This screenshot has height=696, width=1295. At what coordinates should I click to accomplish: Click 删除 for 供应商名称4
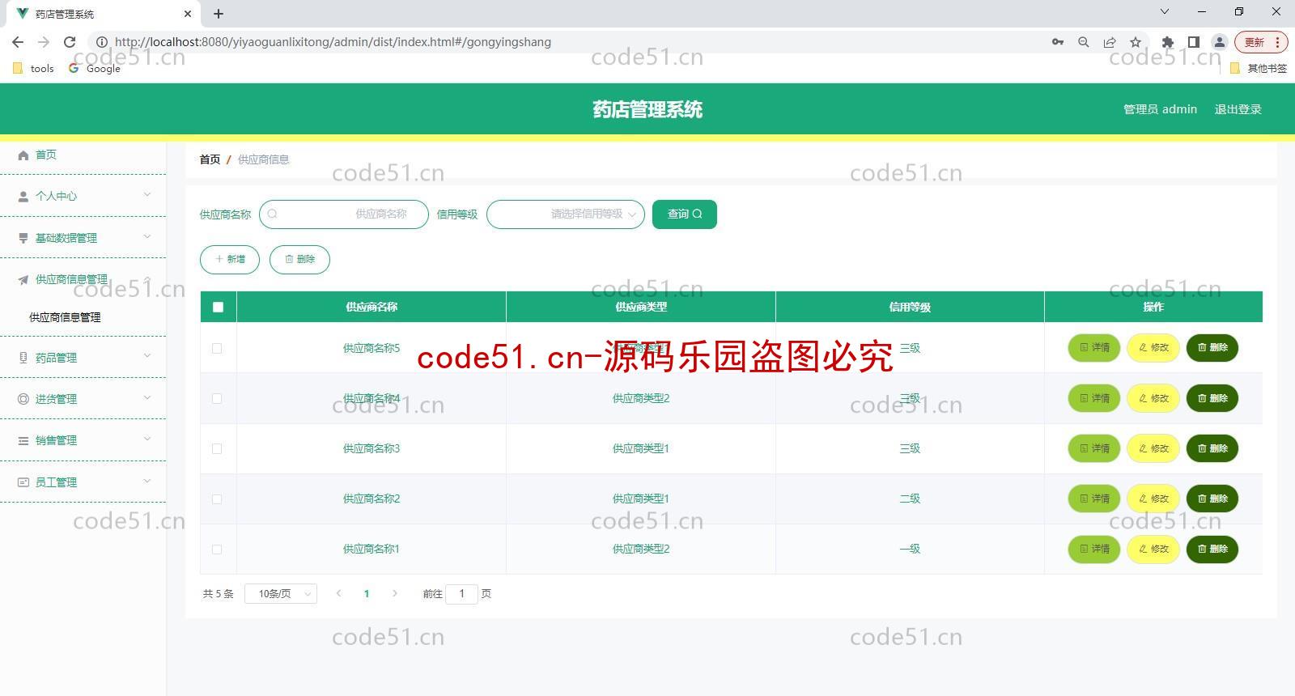1212,398
